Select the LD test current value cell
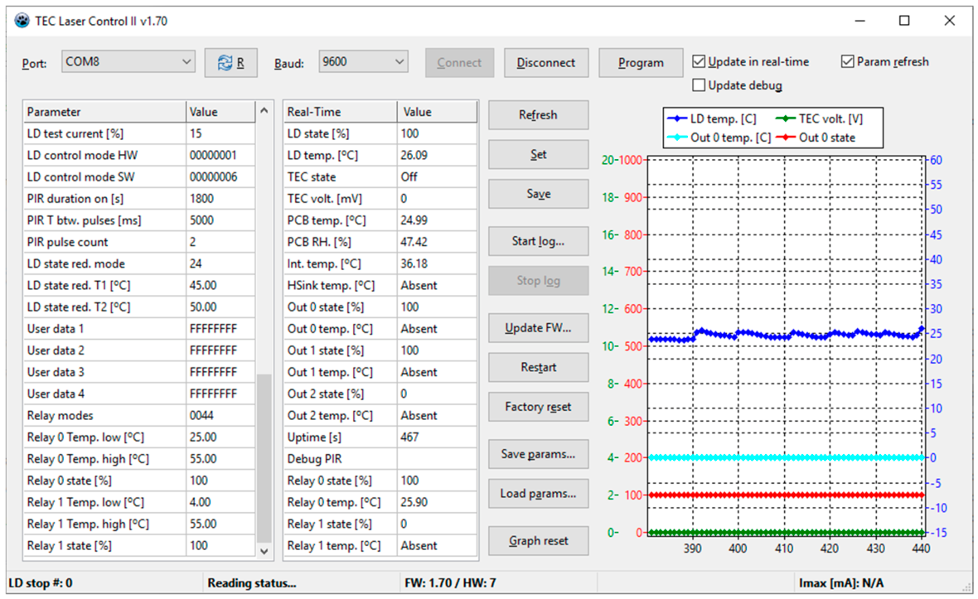Image resolution: width=978 pixels, height=599 pixels. click(x=220, y=133)
